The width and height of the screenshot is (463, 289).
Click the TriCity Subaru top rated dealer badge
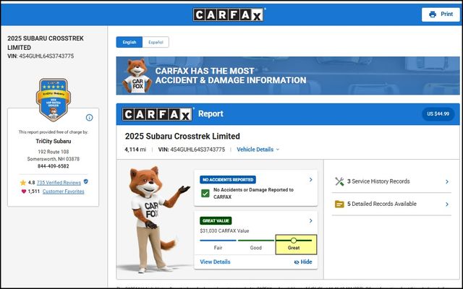tap(54, 100)
